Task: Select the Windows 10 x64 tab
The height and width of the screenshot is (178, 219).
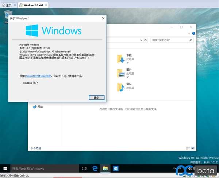Action: pyautogui.click(x=34, y=5)
